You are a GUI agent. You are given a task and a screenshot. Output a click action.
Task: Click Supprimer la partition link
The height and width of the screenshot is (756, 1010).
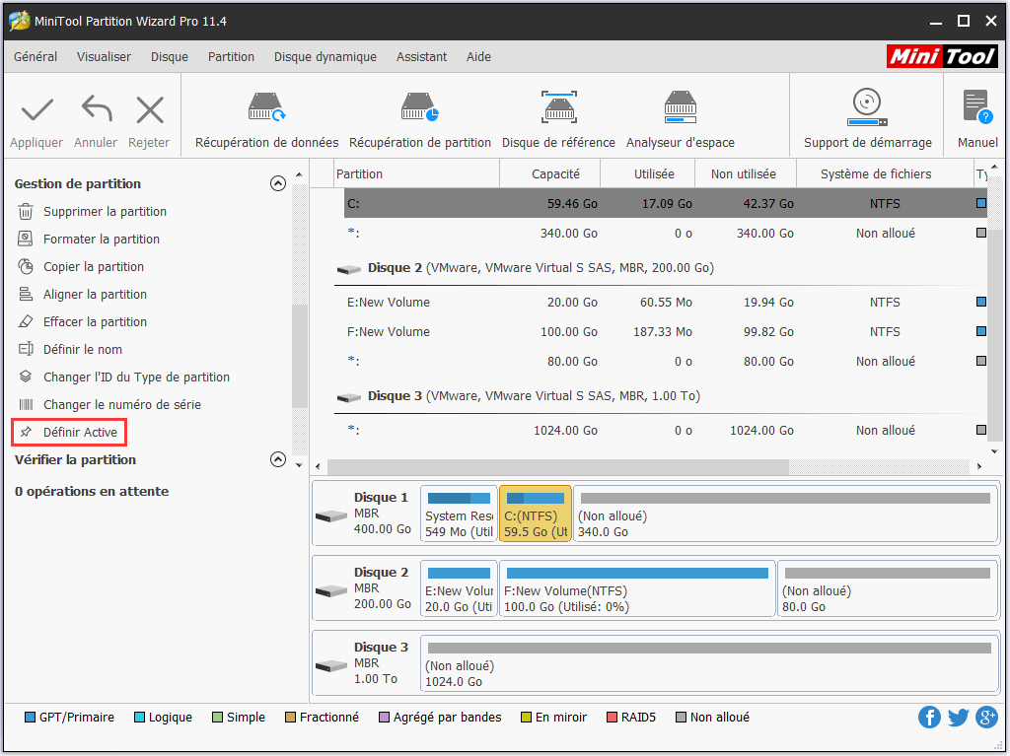click(x=105, y=211)
